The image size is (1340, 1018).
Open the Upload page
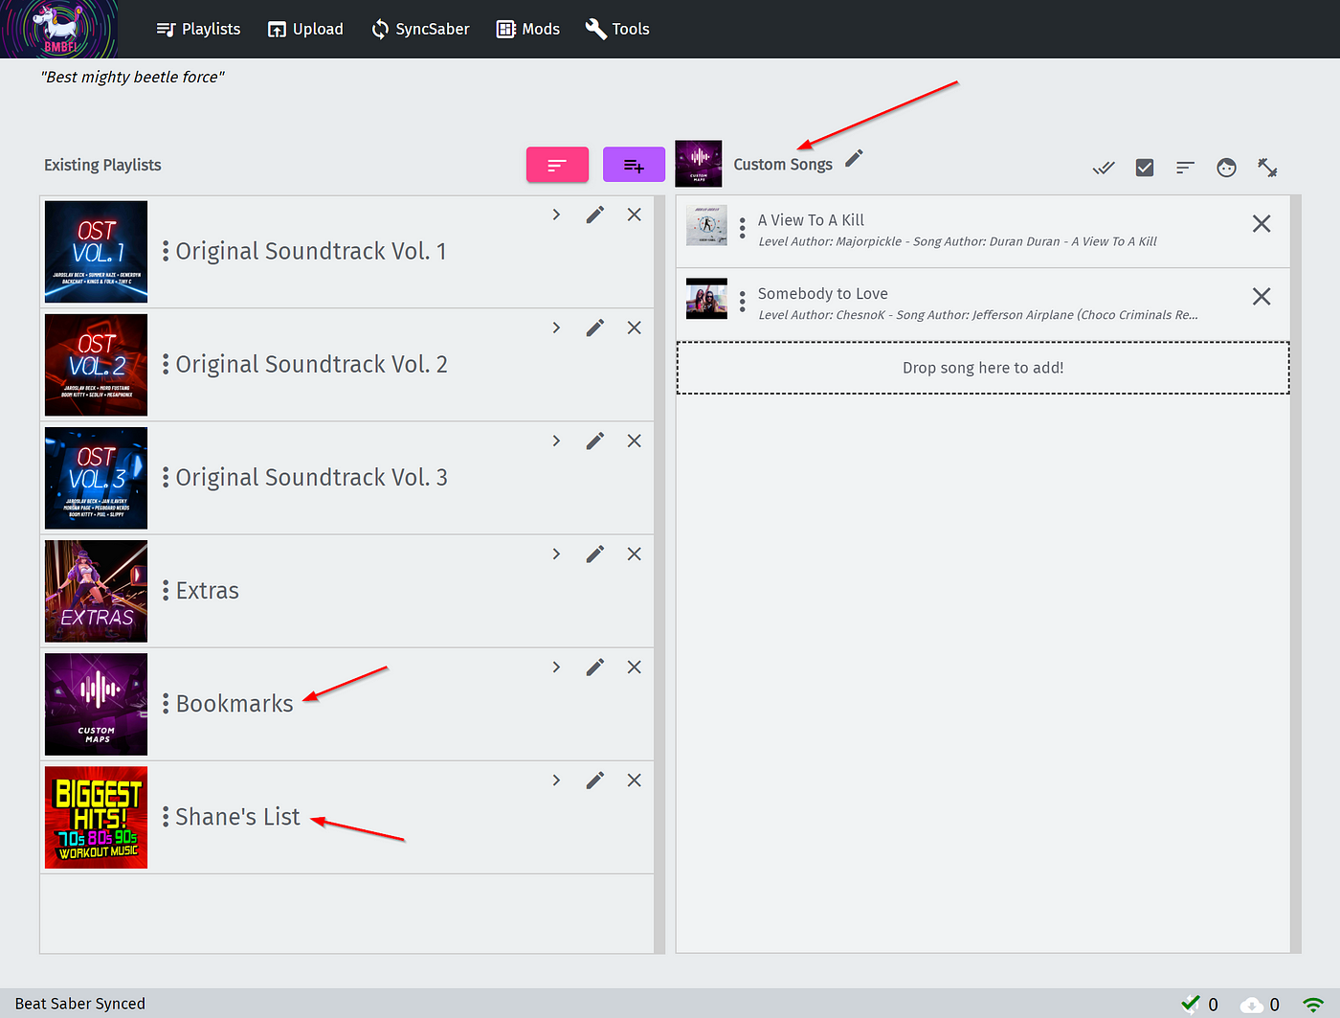pyautogui.click(x=305, y=29)
